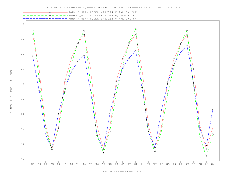Click x-axis tick label 63
Viewport: 232px width, 179px height.
[168, 164]
